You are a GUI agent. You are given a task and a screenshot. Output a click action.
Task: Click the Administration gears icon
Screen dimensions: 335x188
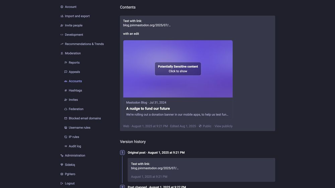[62, 156]
